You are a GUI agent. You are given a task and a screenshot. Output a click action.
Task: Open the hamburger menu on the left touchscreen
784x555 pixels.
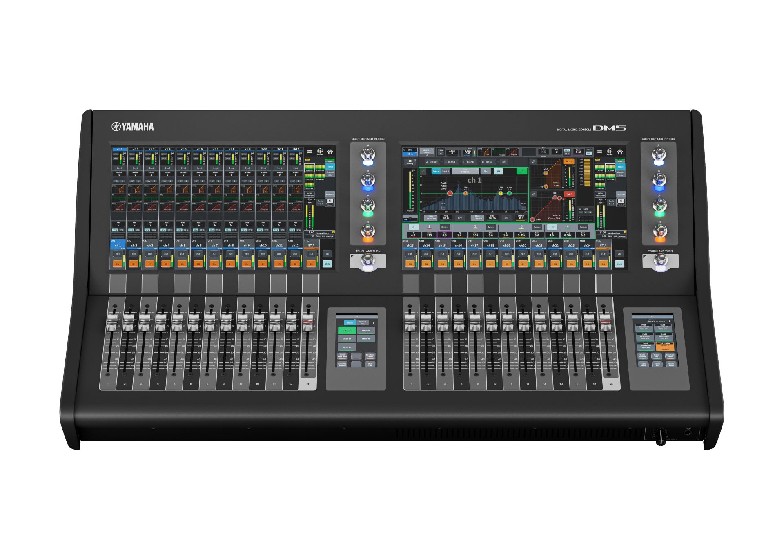click(310, 152)
